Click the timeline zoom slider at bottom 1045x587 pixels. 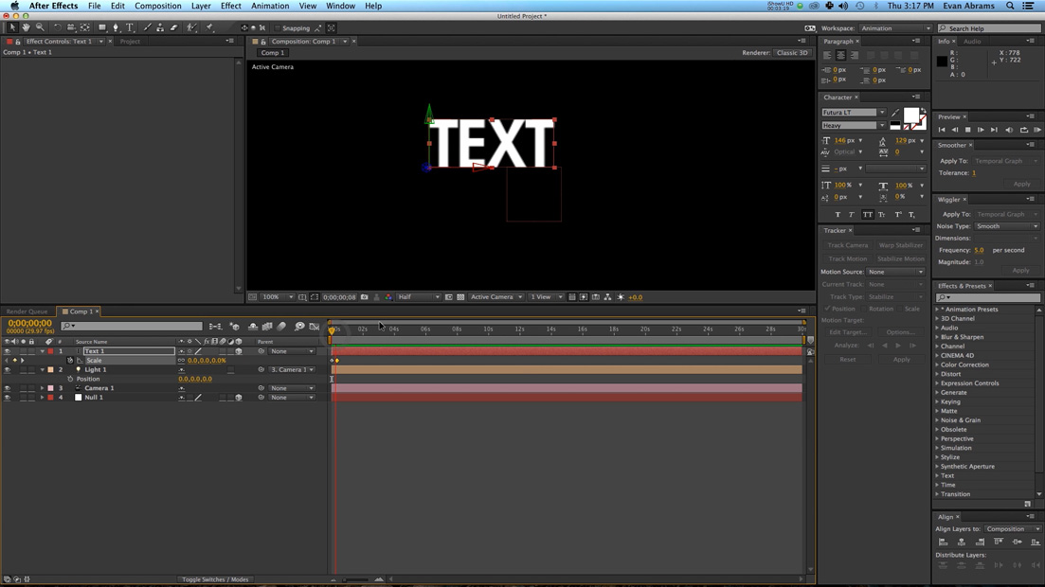[356, 579]
